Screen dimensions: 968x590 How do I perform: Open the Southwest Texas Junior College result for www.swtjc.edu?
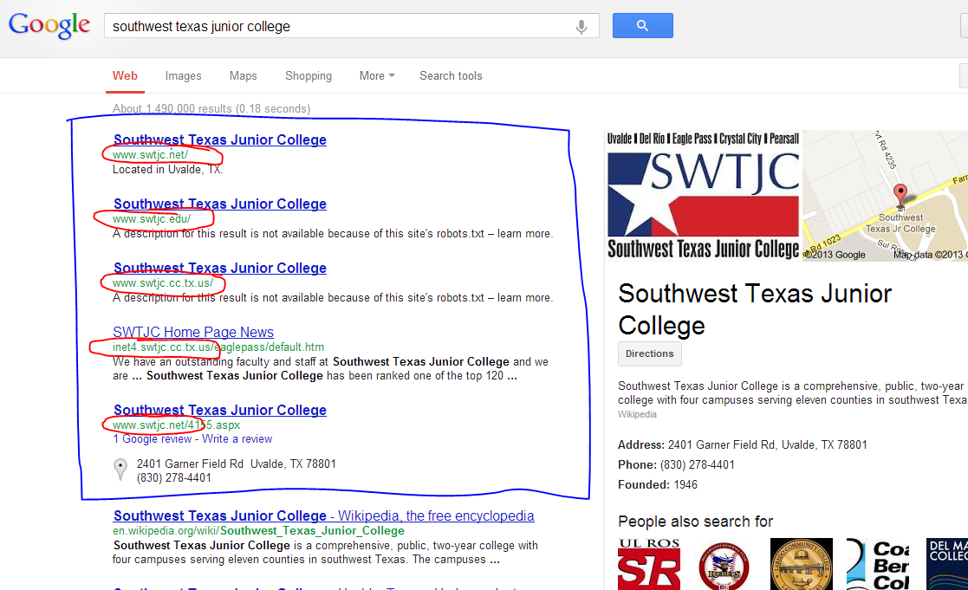220,204
